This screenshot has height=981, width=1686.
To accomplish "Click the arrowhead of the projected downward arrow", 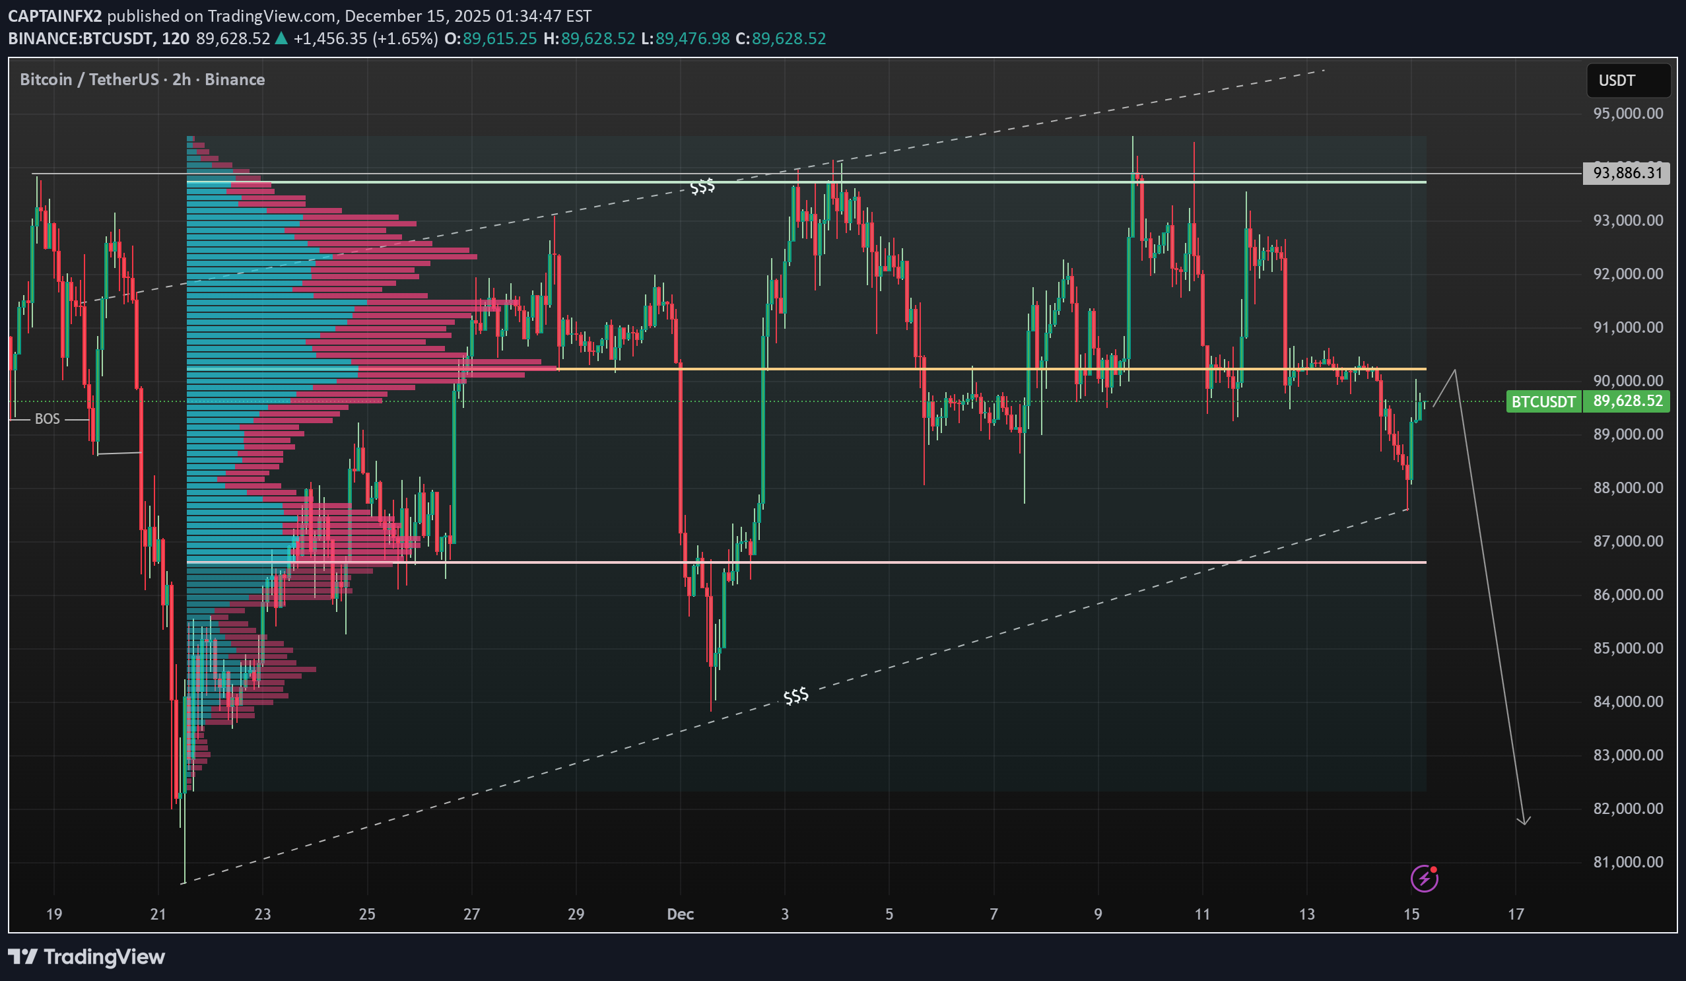I will coord(1524,822).
